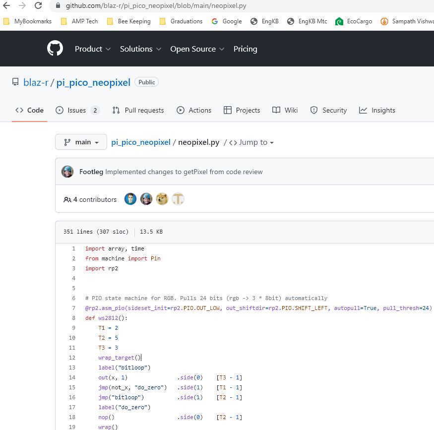Open the Open Source dropdown menu

click(197, 49)
